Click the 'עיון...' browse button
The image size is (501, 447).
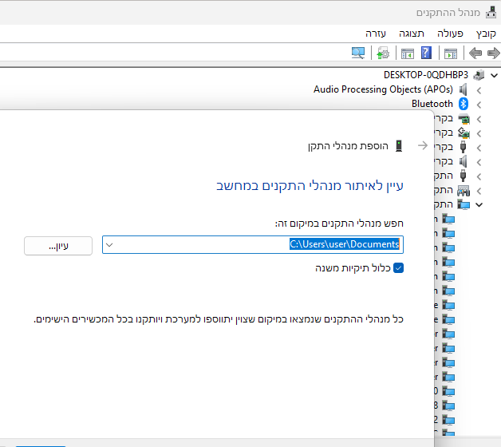pos(58,245)
